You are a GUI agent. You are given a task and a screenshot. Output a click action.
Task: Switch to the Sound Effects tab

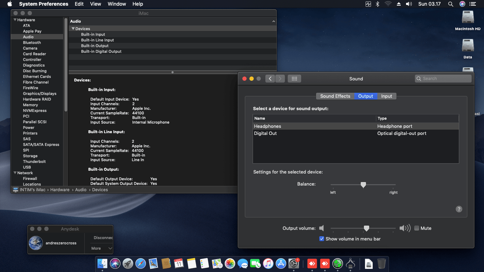pos(335,96)
